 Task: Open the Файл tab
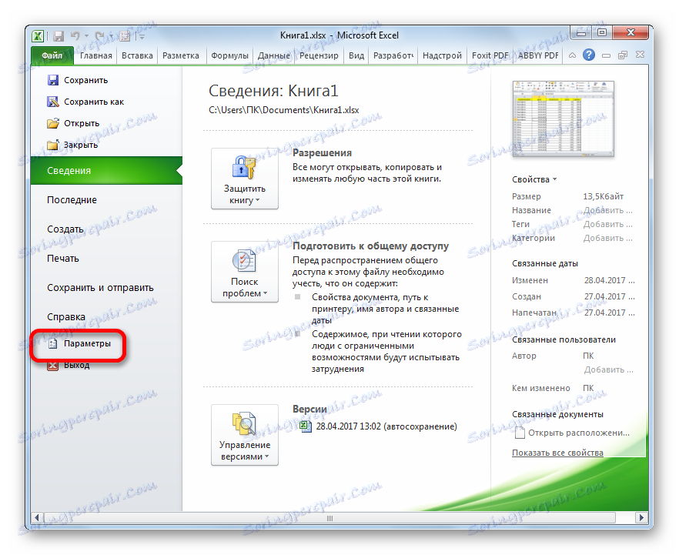click(x=52, y=55)
